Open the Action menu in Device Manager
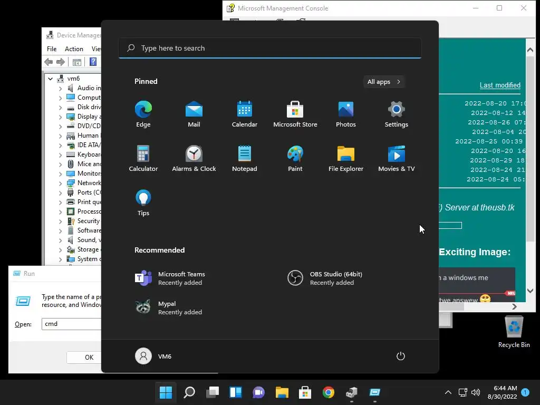The height and width of the screenshot is (405, 540). coord(74,49)
